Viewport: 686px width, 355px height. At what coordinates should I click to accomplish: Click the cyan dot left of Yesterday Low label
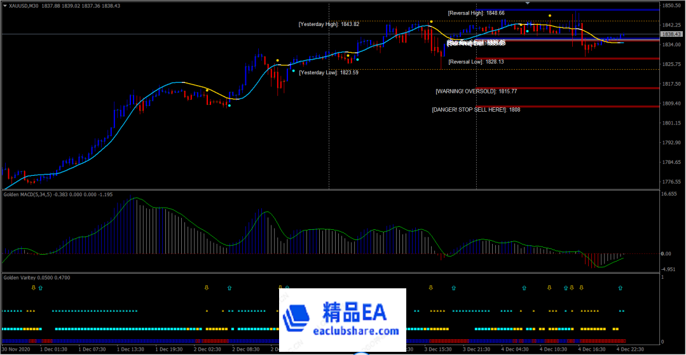[293, 70]
